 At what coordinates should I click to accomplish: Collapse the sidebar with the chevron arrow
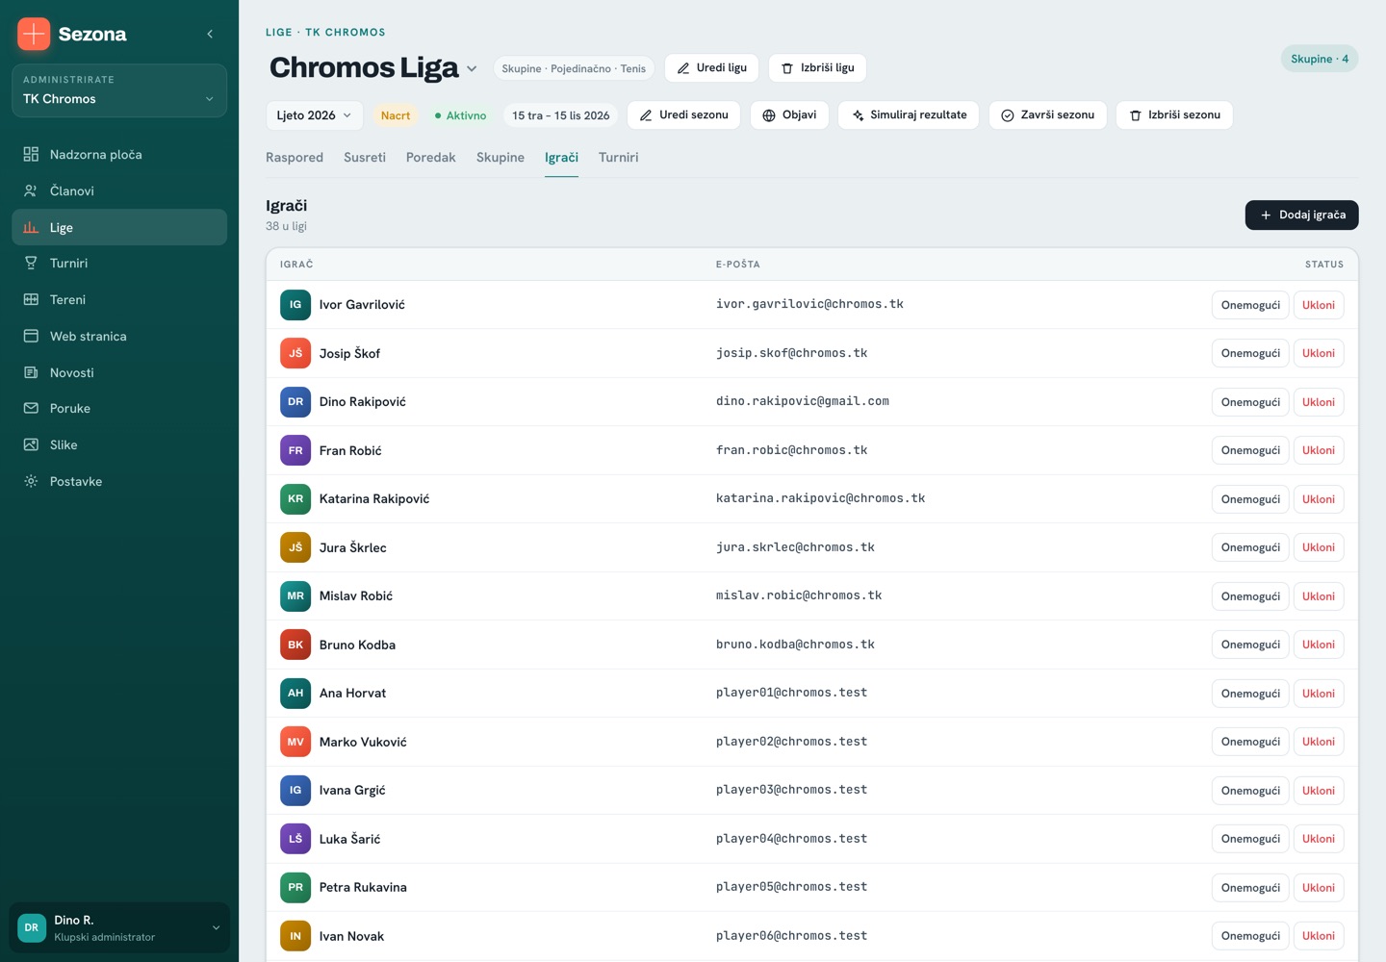210,34
